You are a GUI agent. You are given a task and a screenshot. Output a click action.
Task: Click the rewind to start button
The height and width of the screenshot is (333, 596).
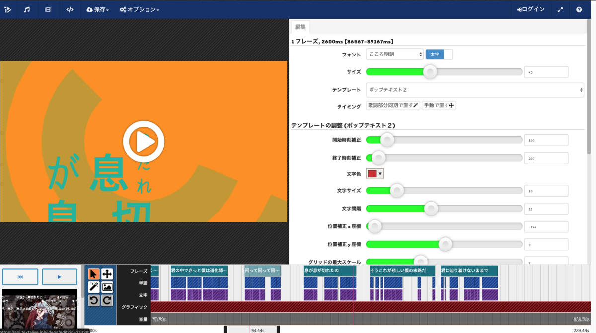click(x=20, y=277)
